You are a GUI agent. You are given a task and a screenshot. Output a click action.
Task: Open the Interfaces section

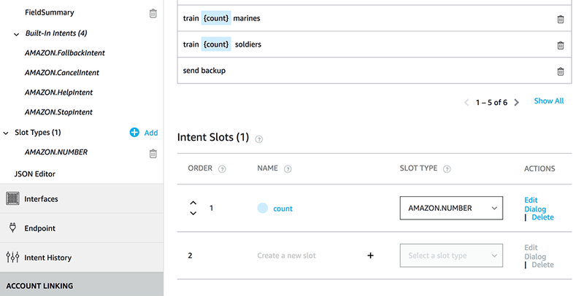[41, 198]
